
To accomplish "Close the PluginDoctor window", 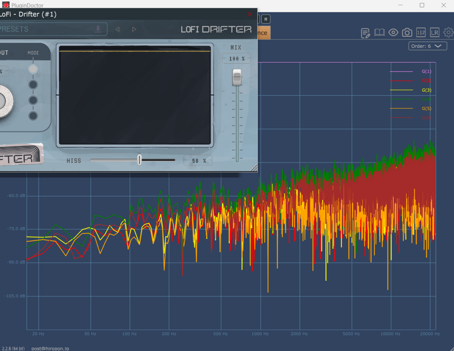I will [x=443, y=5].
